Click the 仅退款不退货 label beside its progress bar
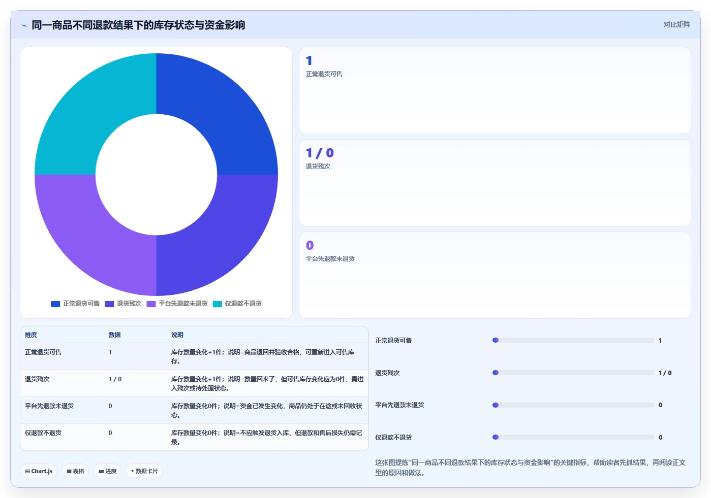 pos(393,438)
